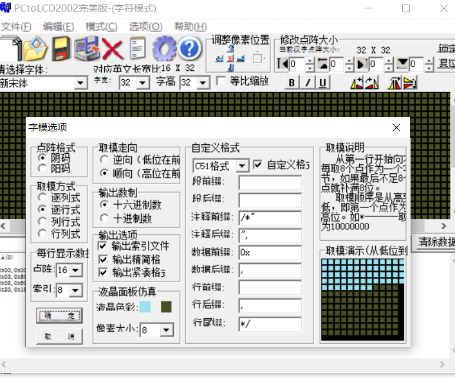The height and width of the screenshot is (378, 455).
Task: Open the 帮助(H) menu
Action: pyautogui.click(x=190, y=26)
